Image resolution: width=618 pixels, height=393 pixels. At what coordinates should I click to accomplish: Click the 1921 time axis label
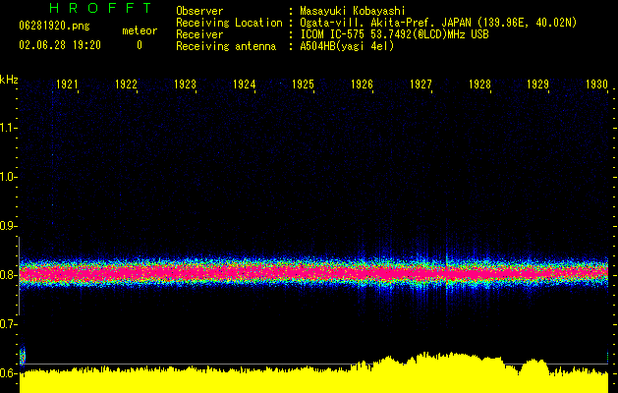coord(67,84)
